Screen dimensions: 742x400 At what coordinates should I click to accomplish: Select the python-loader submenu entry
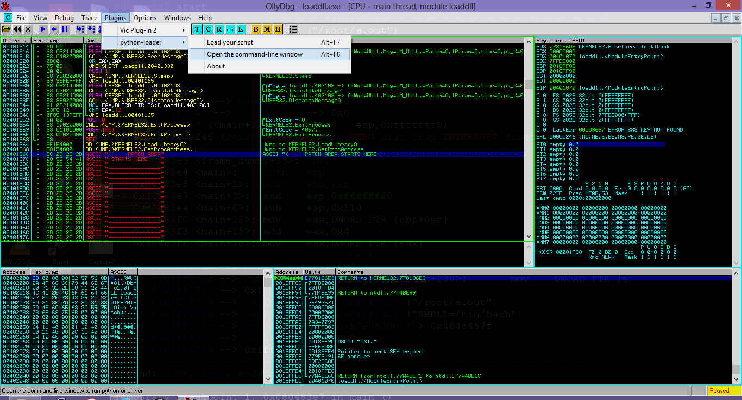coord(145,42)
